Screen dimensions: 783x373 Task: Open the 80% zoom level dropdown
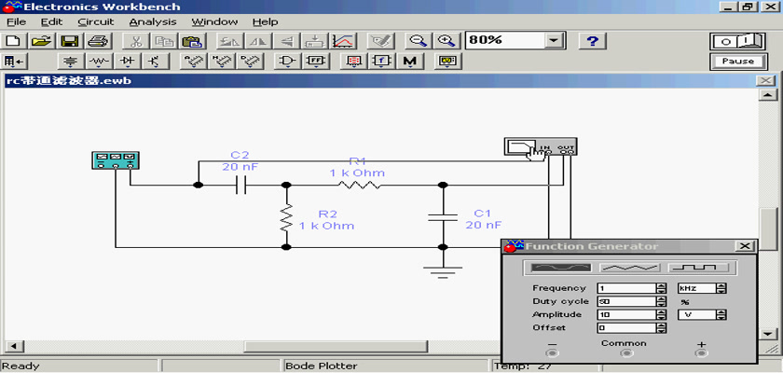coord(554,40)
